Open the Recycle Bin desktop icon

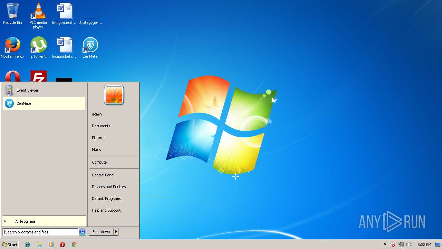click(12, 14)
